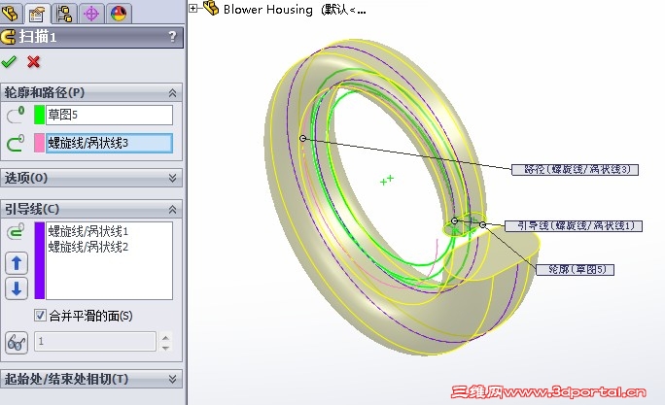665x405 pixels.
Task: Click the 扫描1 sweep feature icon
Action: click(9, 37)
